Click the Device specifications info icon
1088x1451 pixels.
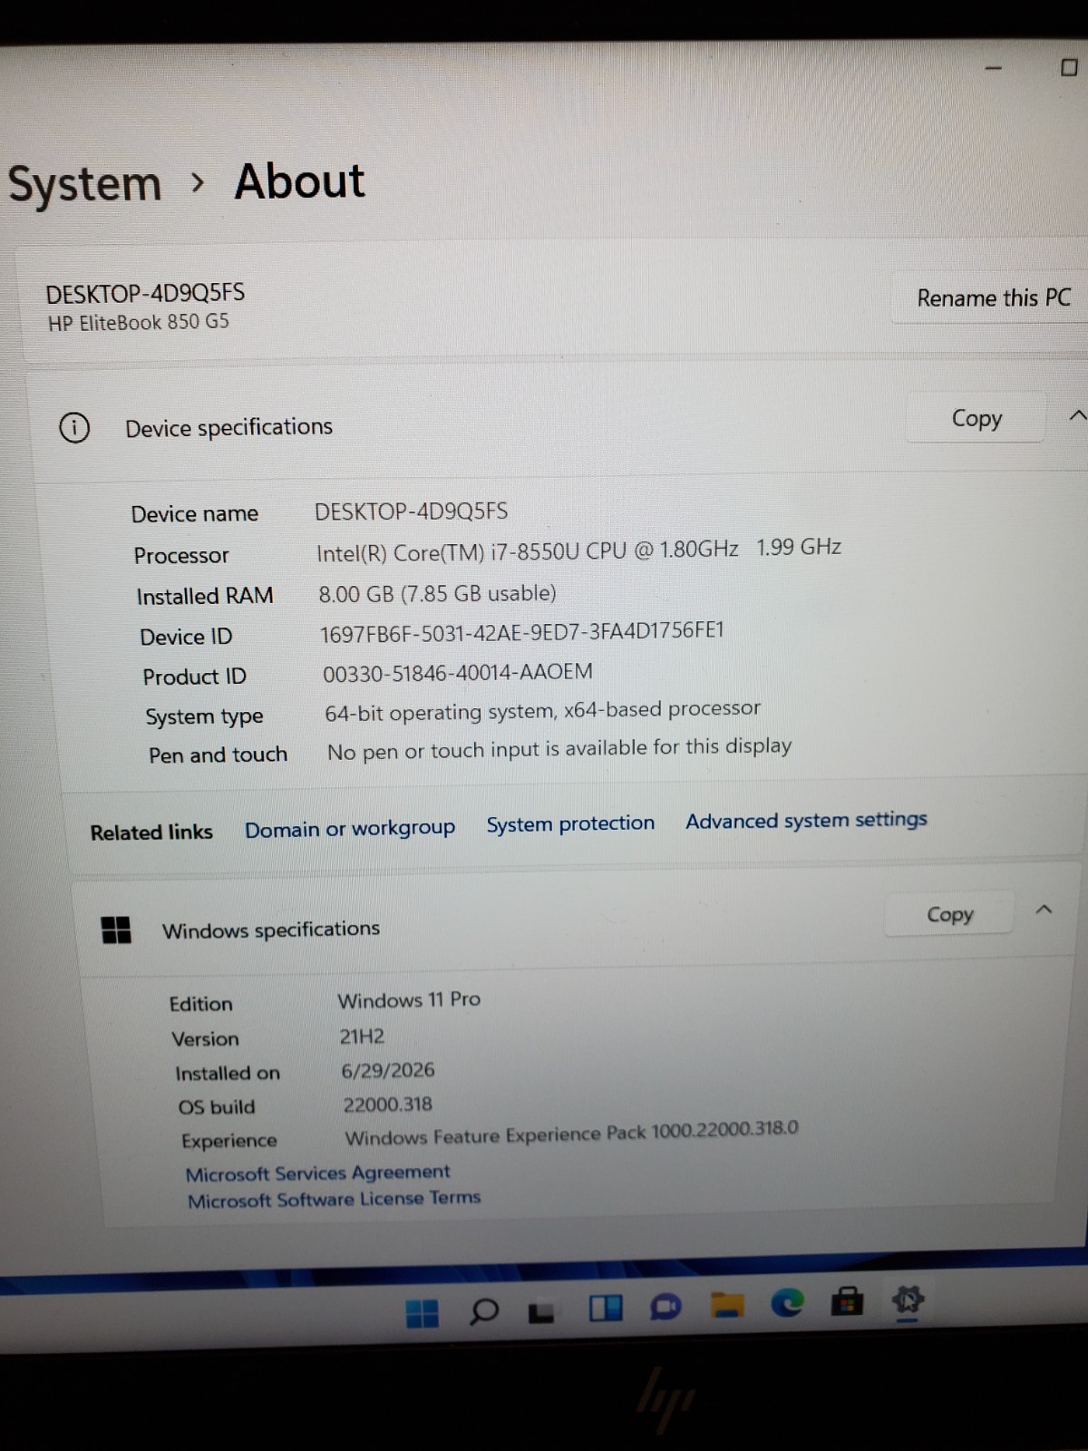74,427
